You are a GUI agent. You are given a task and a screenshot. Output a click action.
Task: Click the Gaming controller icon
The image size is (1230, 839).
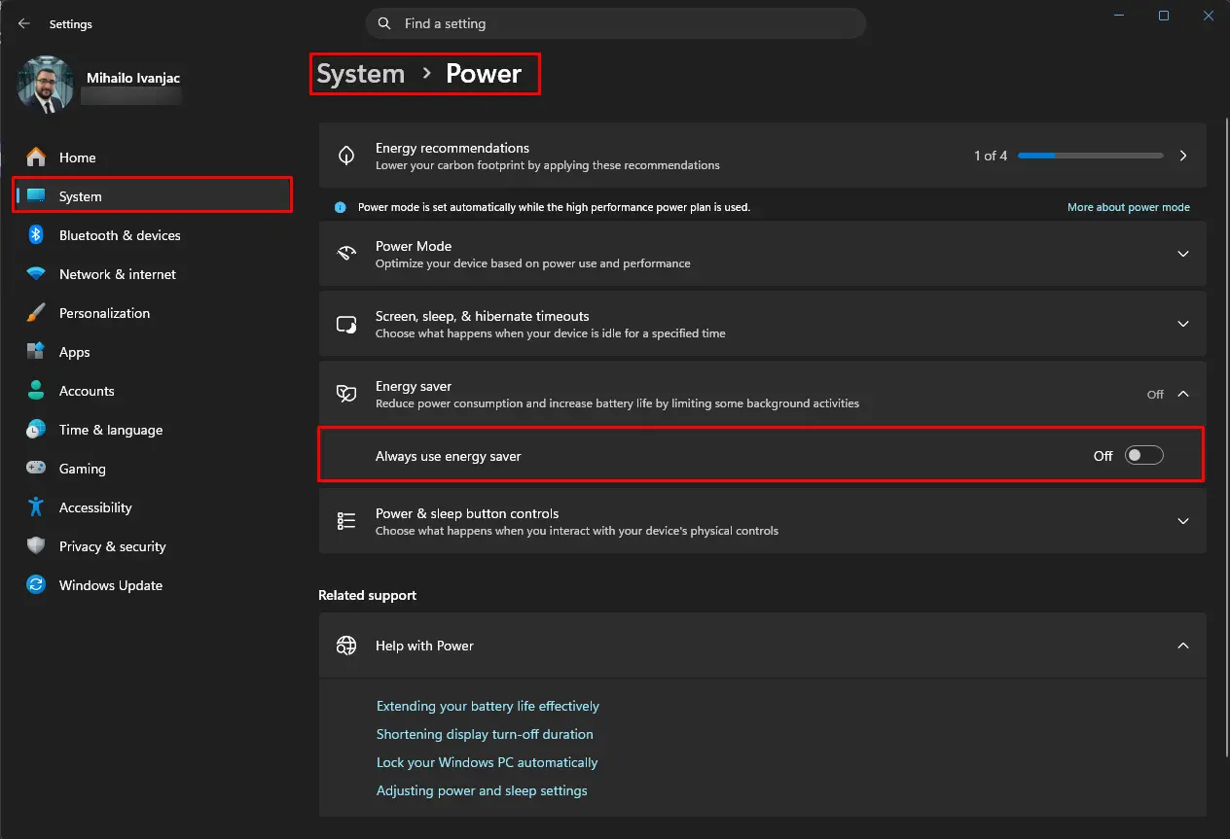36,469
